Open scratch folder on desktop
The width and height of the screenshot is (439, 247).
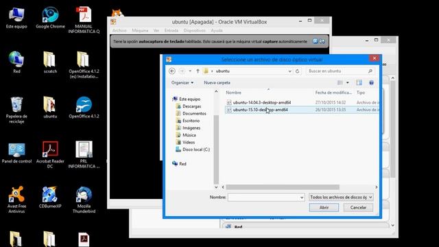pos(50,62)
